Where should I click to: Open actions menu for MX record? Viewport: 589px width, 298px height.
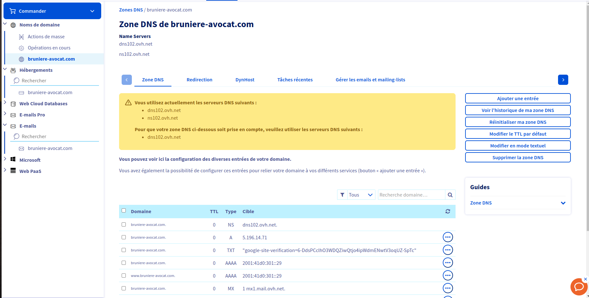point(448,288)
